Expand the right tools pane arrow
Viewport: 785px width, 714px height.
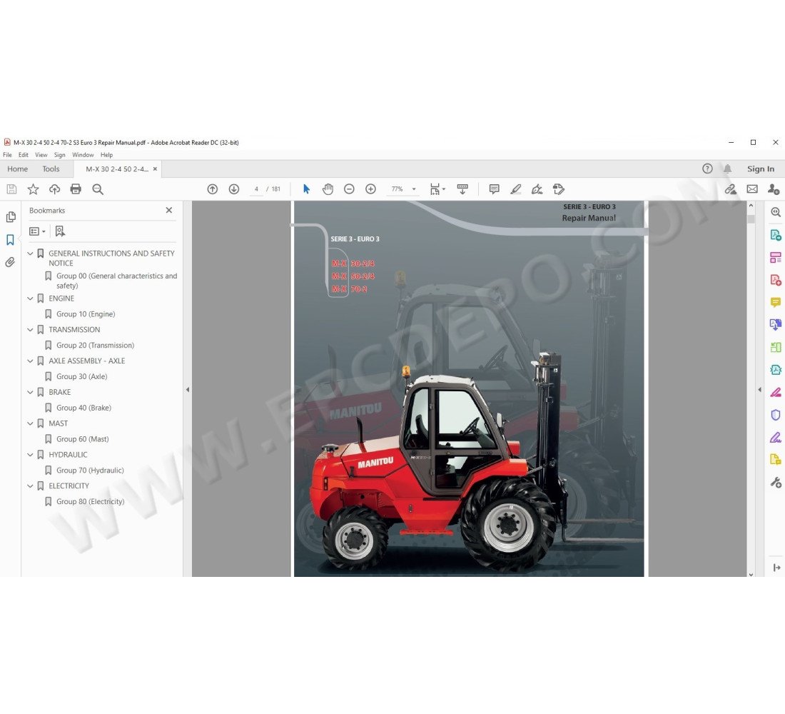pyautogui.click(x=759, y=389)
